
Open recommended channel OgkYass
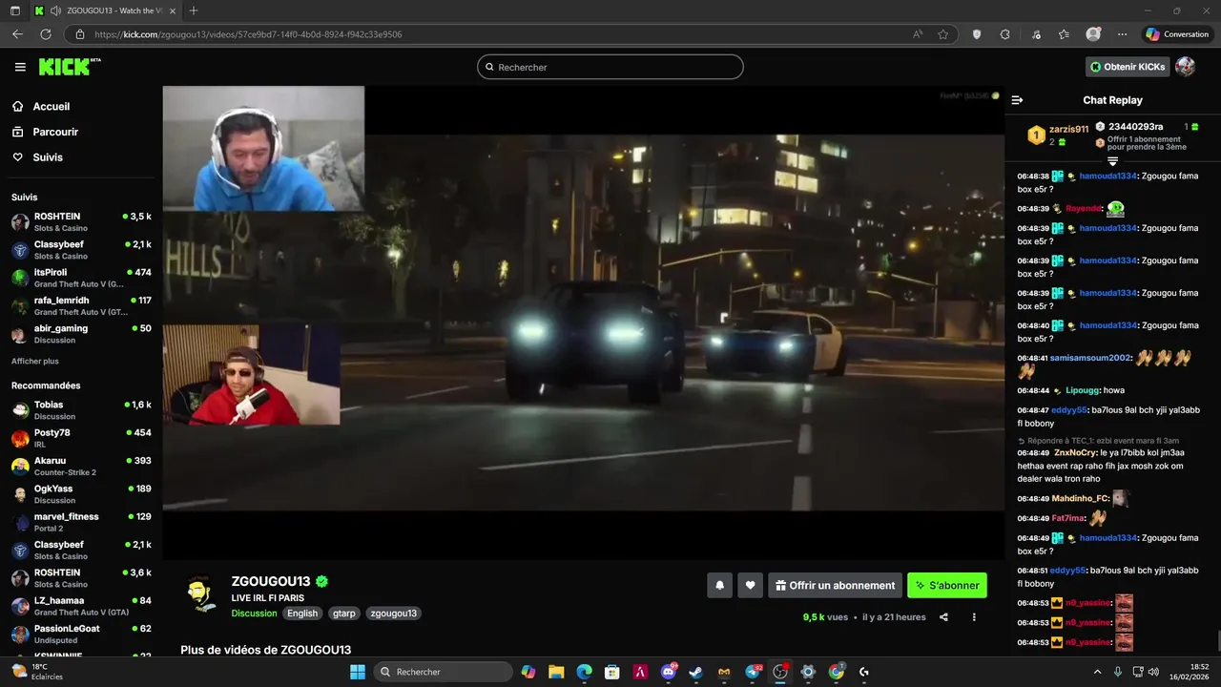81,493
